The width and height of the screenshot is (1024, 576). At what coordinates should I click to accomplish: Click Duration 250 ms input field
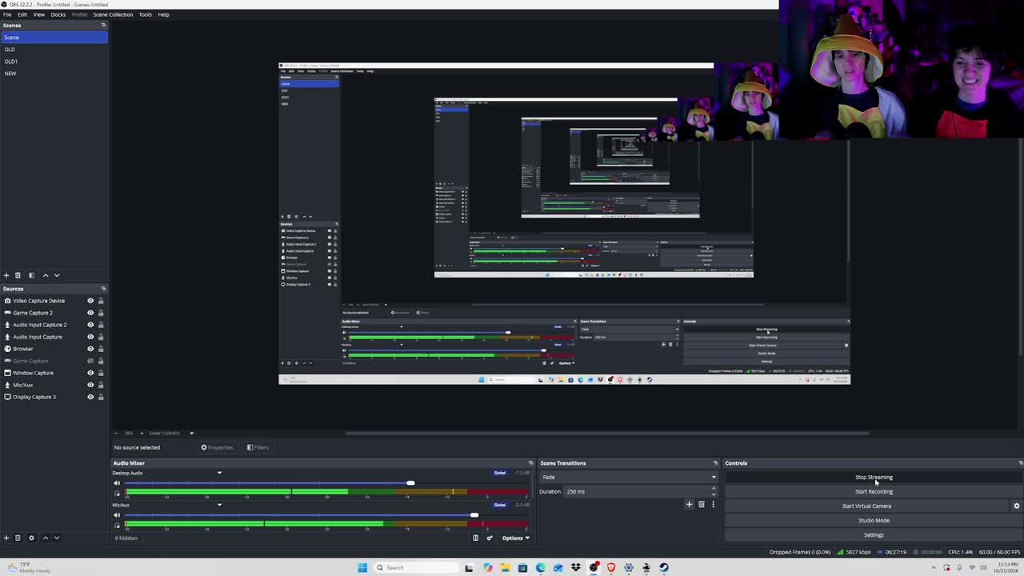pos(636,491)
